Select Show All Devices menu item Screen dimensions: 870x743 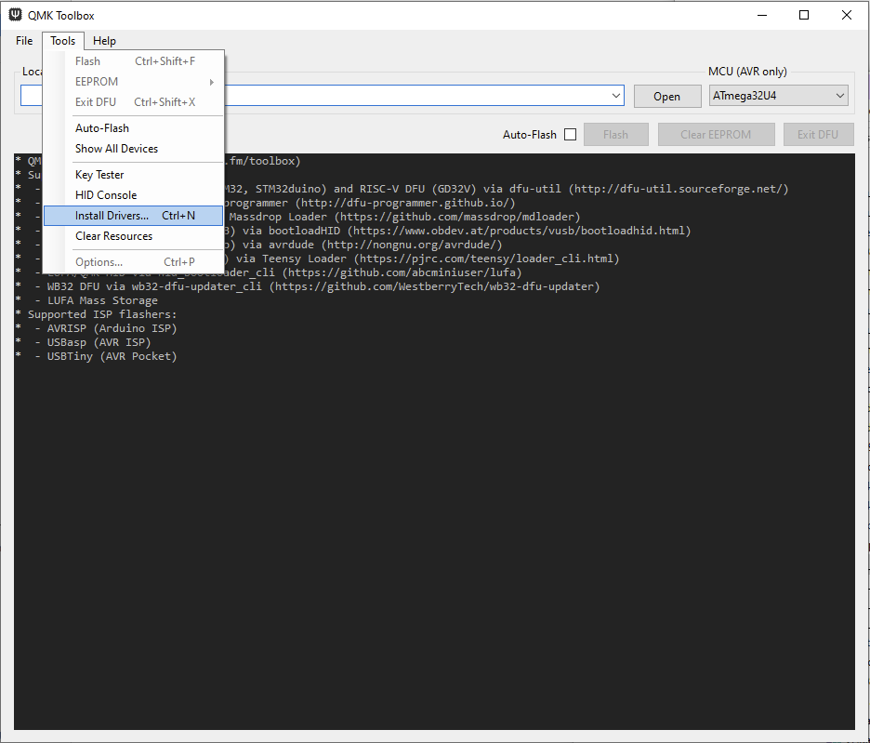pyautogui.click(x=116, y=149)
